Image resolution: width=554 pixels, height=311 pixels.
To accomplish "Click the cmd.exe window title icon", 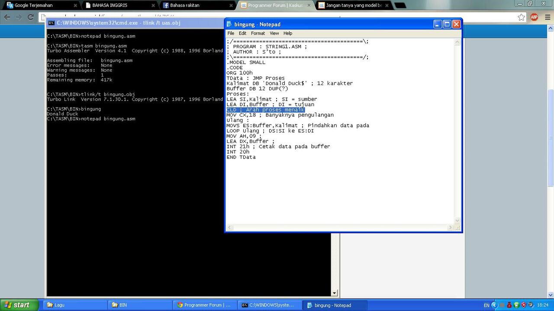I will click(x=51, y=23).
